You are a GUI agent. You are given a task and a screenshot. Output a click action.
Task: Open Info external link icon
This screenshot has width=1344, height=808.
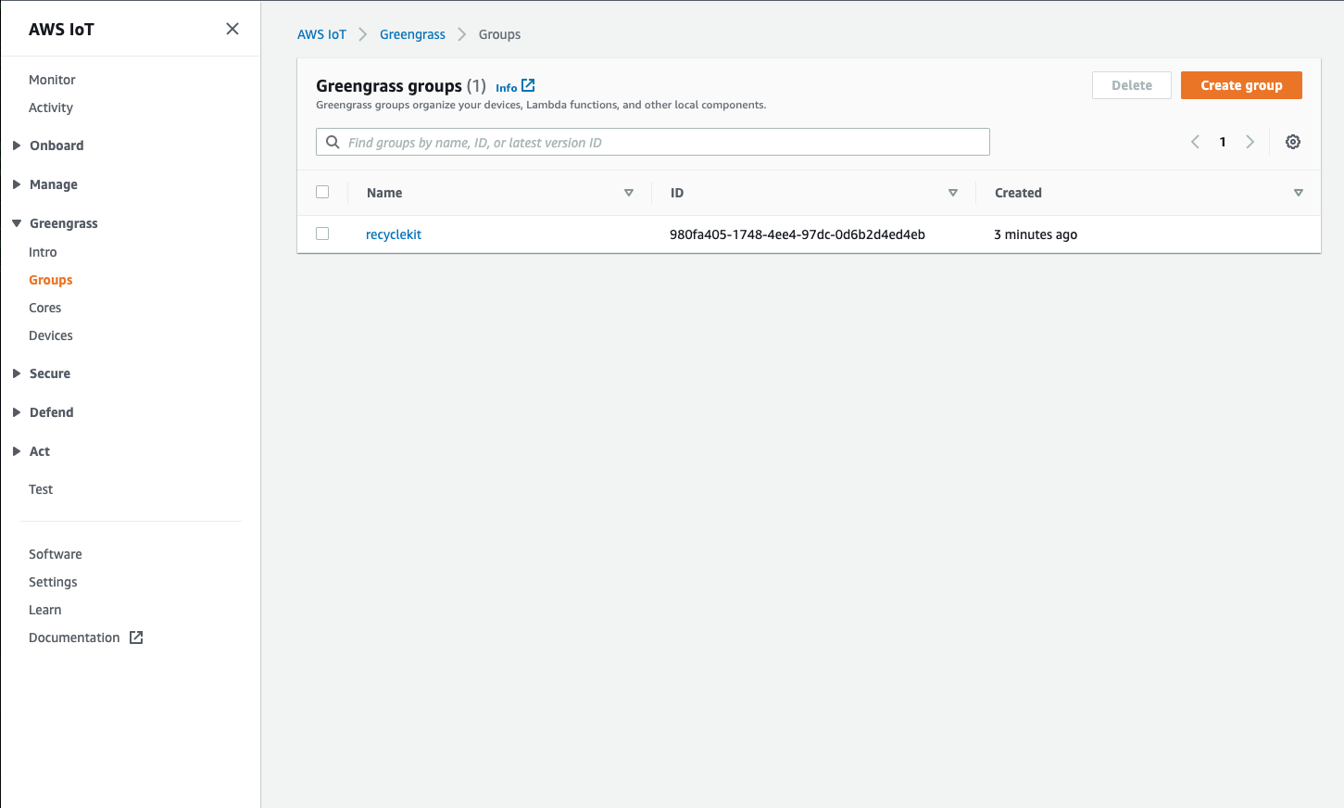(528, 85)
